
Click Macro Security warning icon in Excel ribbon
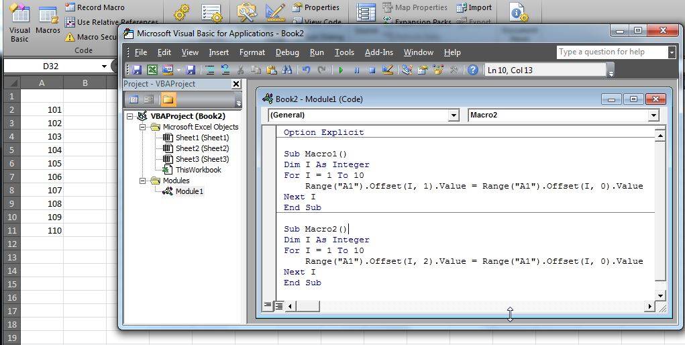70,37
